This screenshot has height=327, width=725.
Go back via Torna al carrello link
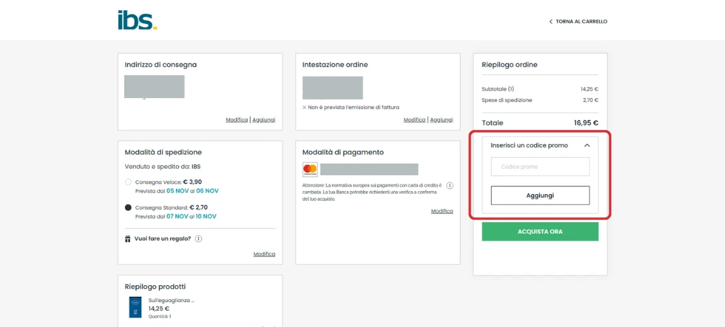click(x=581, y=22)
